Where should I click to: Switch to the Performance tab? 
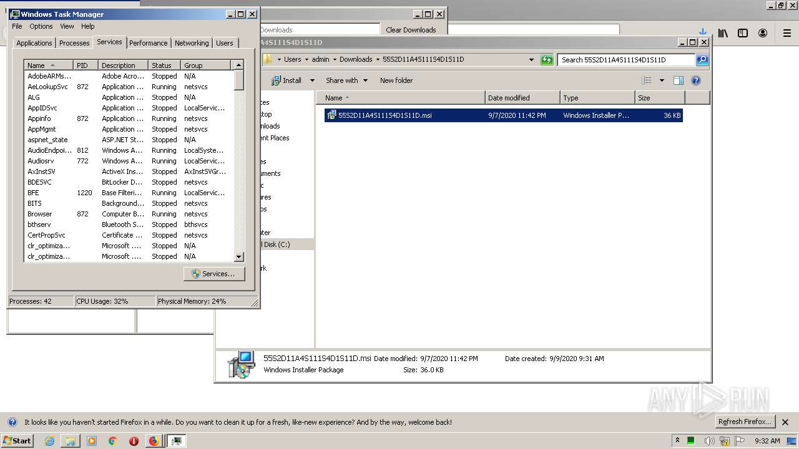pyautogui.click(x=149, y=43)
